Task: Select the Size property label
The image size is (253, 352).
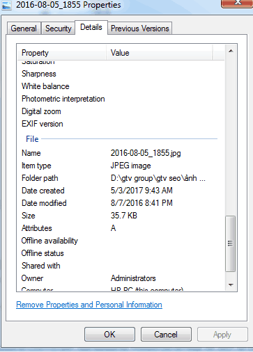Action: (28, 216)
